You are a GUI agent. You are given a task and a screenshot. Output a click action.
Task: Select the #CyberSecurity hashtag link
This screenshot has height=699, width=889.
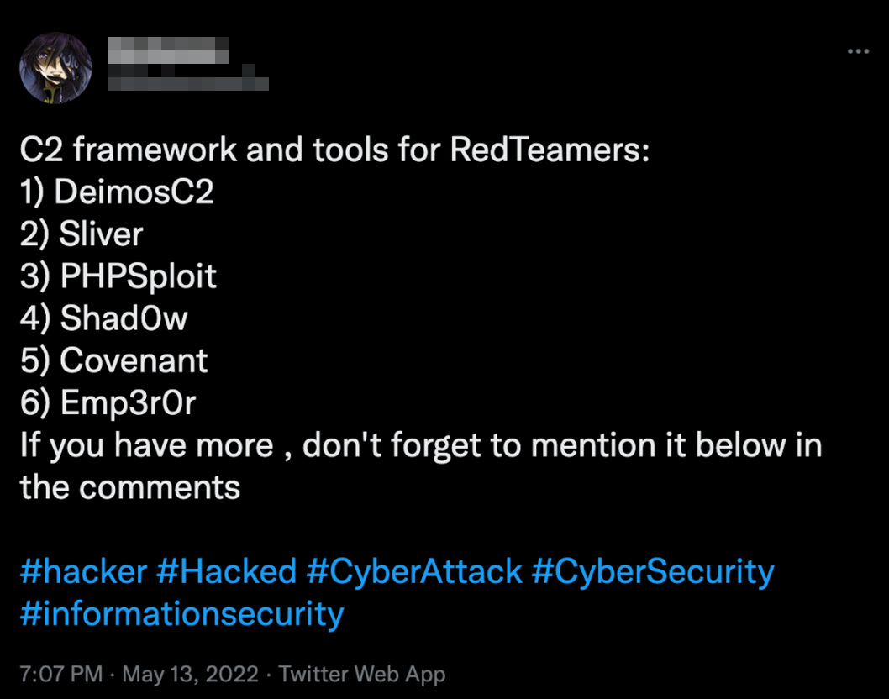653,572
